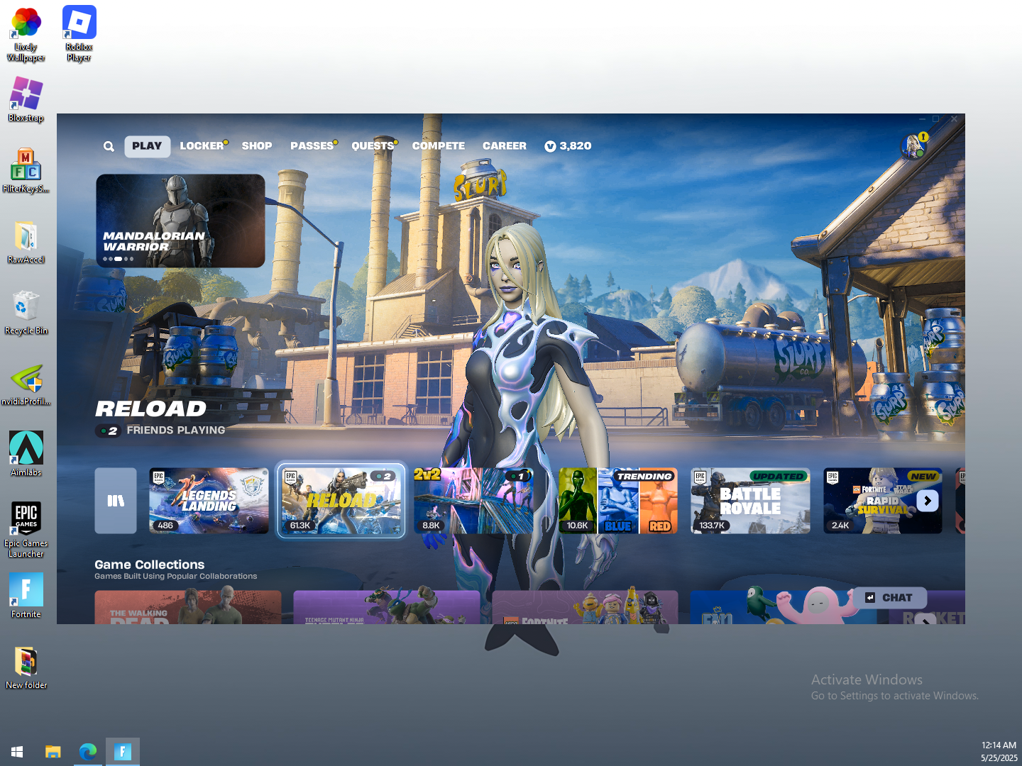Select the New folder desktop icon

26,667
